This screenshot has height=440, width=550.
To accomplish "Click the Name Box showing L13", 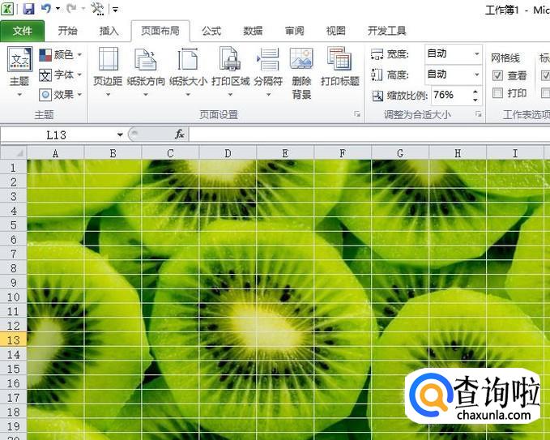I will (58, 135).
